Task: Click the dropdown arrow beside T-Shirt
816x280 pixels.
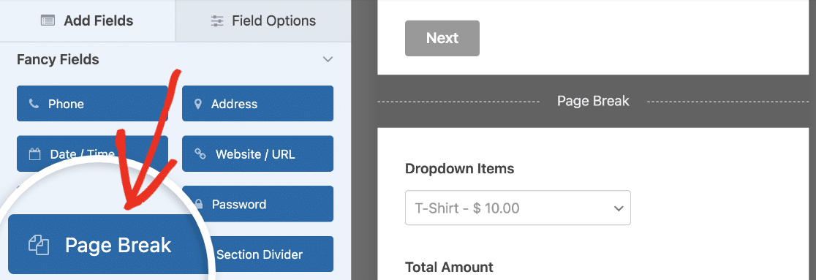Action: 619,208
